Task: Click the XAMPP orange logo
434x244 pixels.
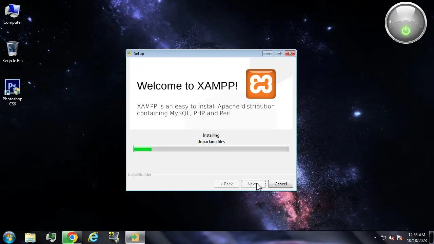Action: pyautogui.click(x=261, y=84)
